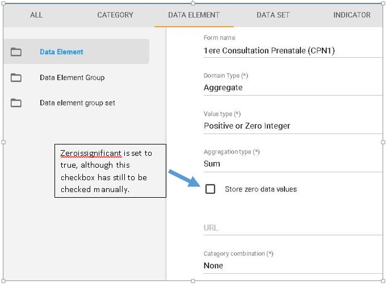Image resolution: width=386 pixels, height=285 pixels.
Task: Click the Store zero data values label
Action: pos(261,189)
